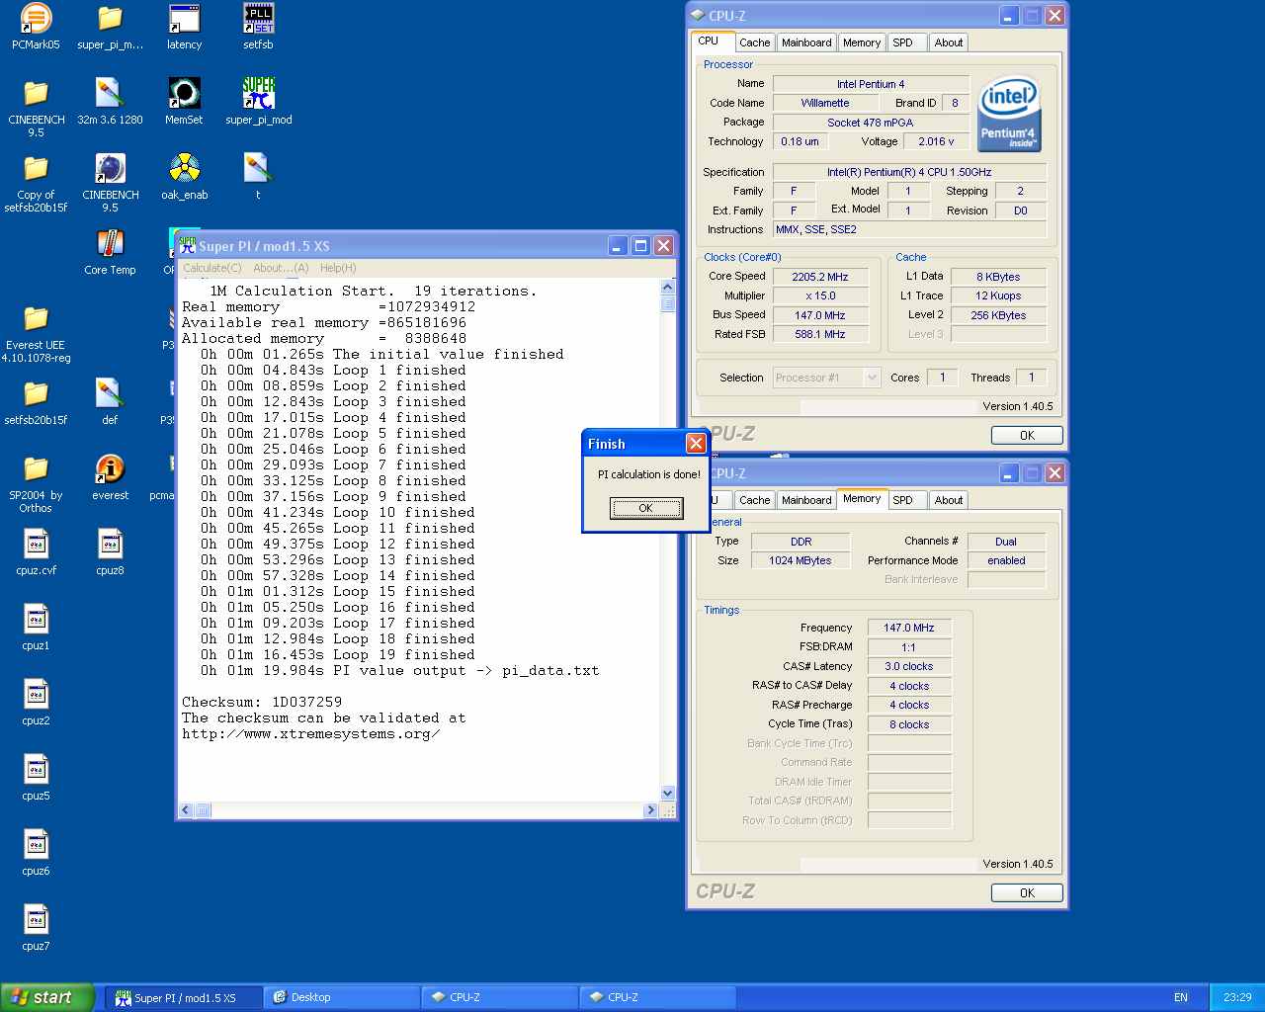Click OK in the top CPU-Z window
1265x1012 pixels.
1027,435
